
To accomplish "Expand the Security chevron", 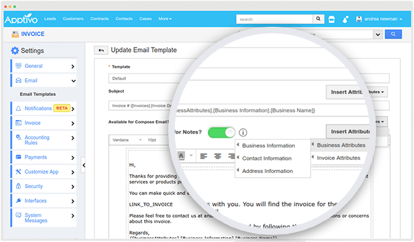I will (73, 187).
